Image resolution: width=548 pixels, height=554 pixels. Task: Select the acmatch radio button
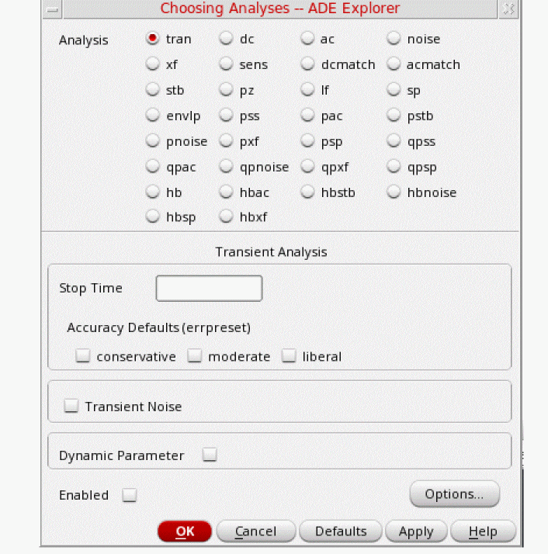(x=393, y=64)
